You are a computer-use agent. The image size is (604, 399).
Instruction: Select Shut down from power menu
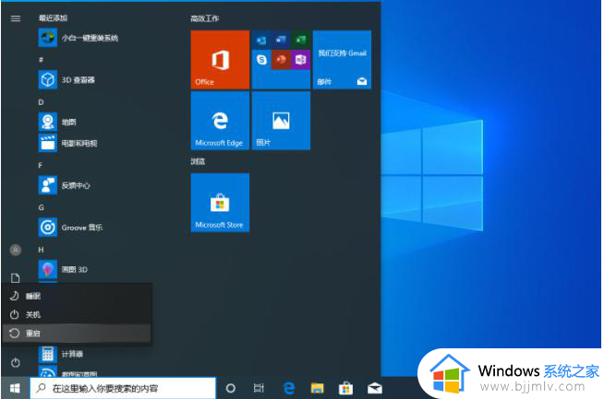tap(77, 314)
